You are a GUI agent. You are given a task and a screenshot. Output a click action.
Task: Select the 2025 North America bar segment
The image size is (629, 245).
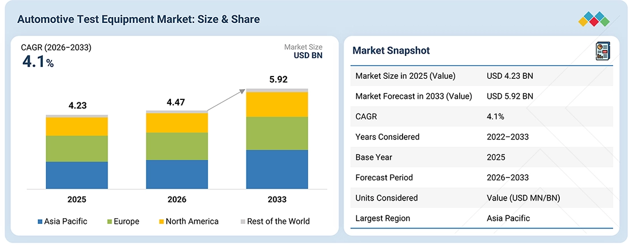(77, 127)
